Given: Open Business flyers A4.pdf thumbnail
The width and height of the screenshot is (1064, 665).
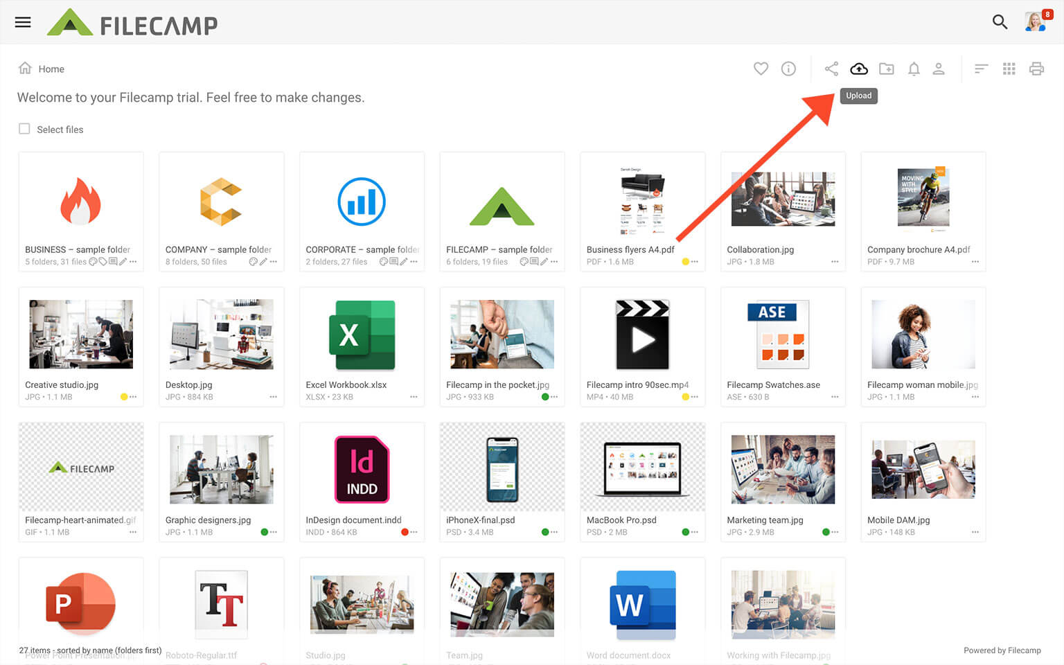Looking at the screenshot, I should pyautogui.click(x=642, y=201).
